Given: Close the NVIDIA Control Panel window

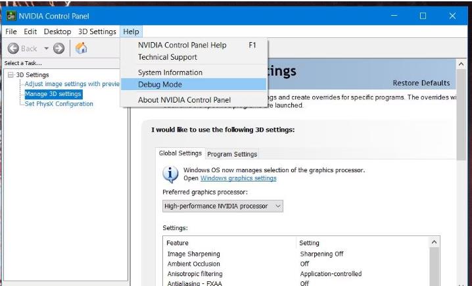Looking at the screenshot, I should tap(452, 16).
